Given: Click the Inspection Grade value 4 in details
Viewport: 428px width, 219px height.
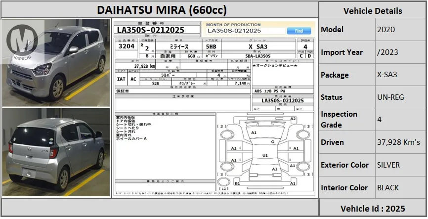Looking at the screenshot, I should coord(380,119).
